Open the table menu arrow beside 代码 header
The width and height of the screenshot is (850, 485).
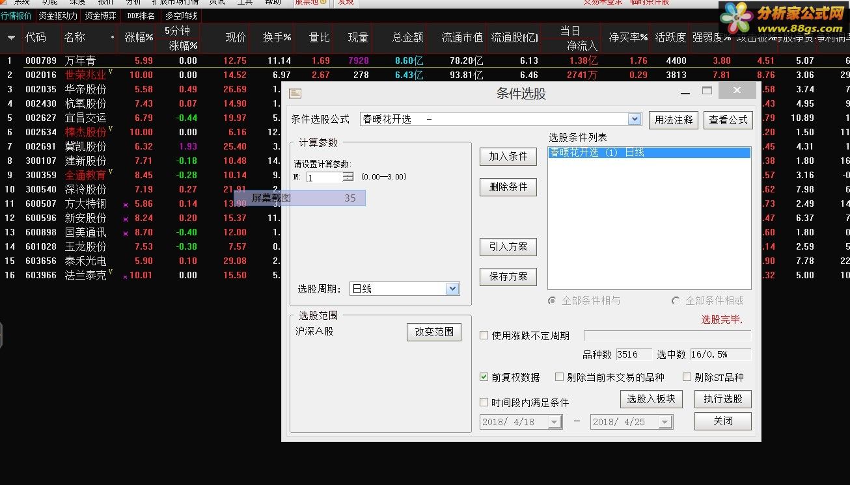(11, 38)
